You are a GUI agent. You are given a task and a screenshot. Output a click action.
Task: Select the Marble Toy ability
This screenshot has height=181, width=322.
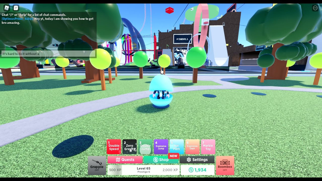tap(208, 147)
